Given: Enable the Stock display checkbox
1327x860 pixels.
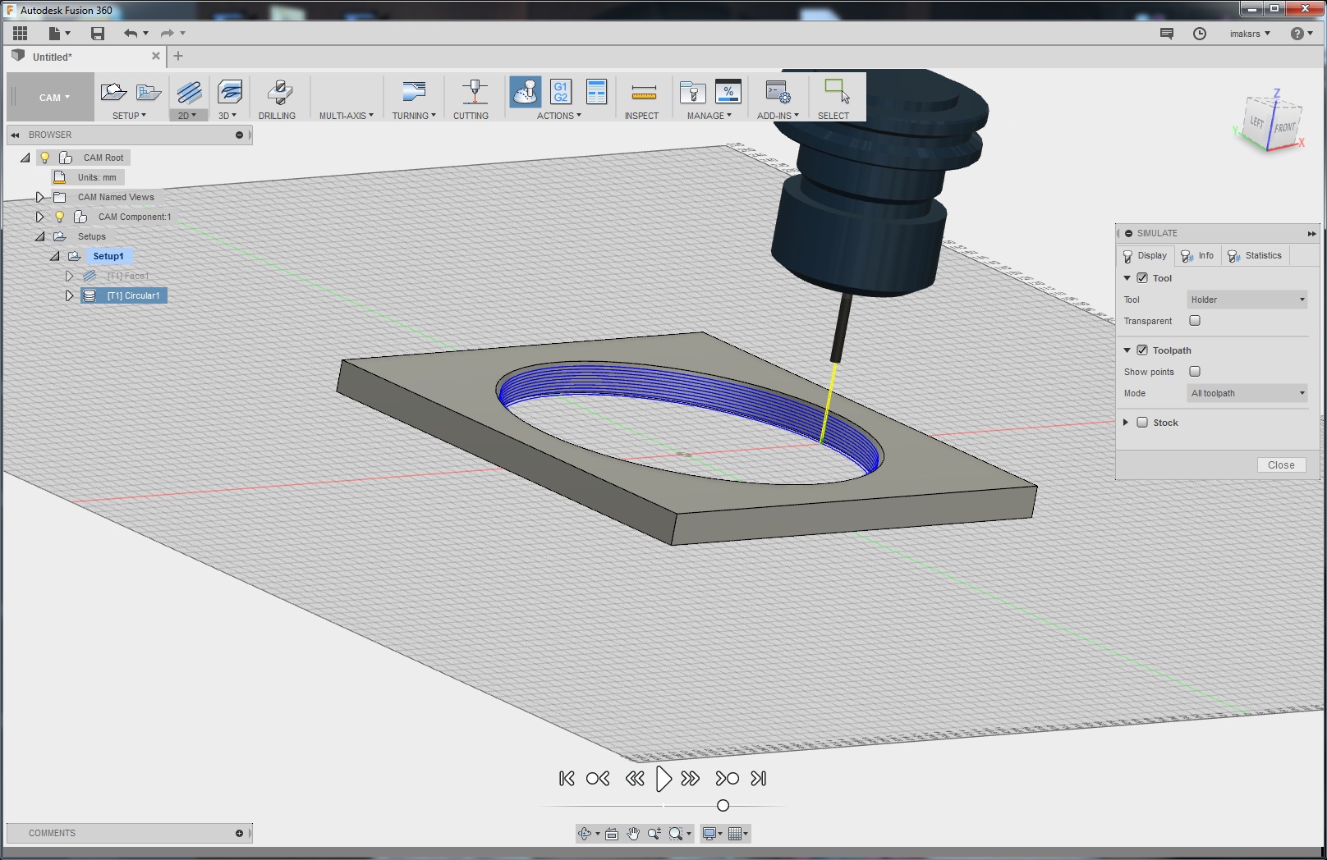Looking at the screenshot, I should pos(1142,423).
